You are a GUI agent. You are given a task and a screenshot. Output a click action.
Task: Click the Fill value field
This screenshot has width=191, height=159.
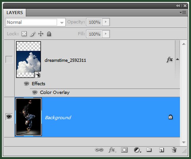coord(95,34)
